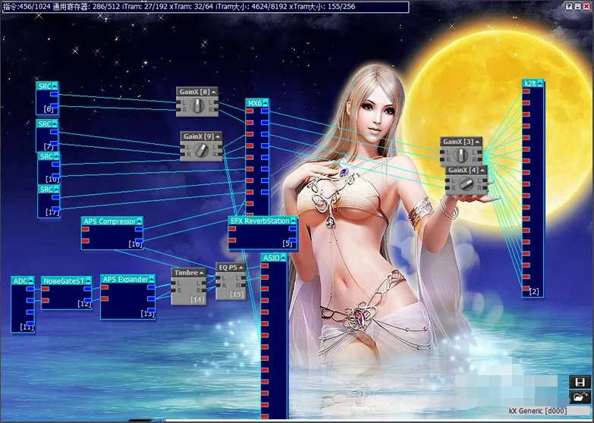Expand the SRC [10] module arrow
This screenshot has width=594, height=423.
point(56,156)
